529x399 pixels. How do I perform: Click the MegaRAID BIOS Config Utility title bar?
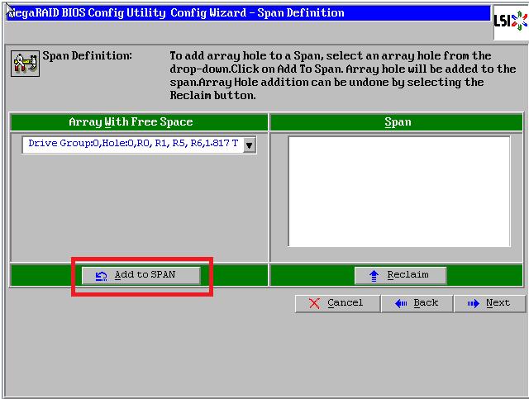248,13
